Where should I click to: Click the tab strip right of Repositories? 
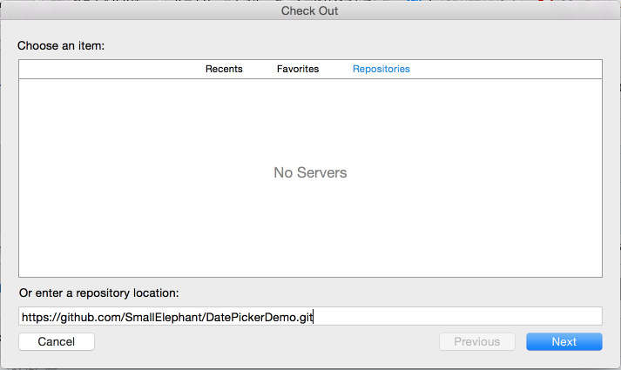point(505,69)
